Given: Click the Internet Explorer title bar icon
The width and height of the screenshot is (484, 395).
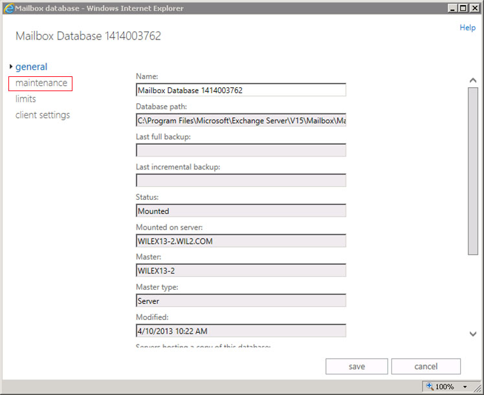Looking at the screenshot, I should (x=8, y=8).
